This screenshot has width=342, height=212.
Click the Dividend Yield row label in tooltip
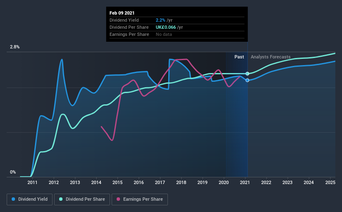tap(124, 20)
